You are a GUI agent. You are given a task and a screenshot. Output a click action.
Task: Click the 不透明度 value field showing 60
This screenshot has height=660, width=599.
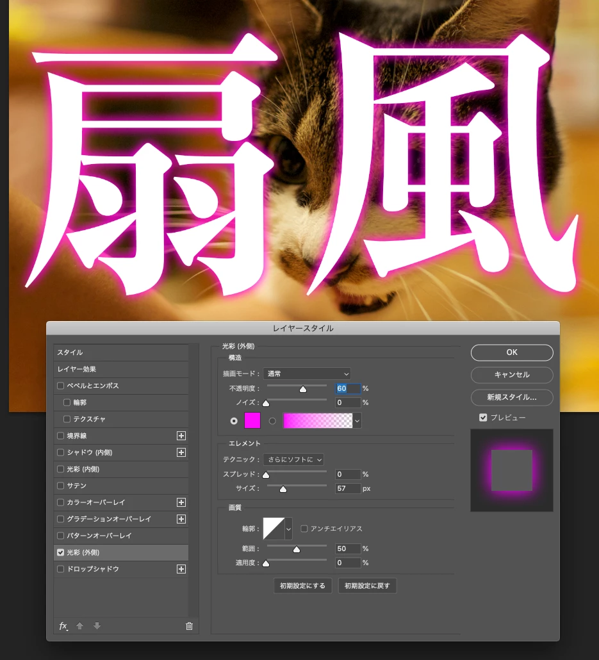[x=348, y=388]
